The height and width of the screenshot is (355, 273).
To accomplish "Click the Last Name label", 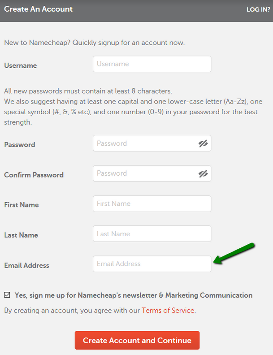I will pos(21,235).
